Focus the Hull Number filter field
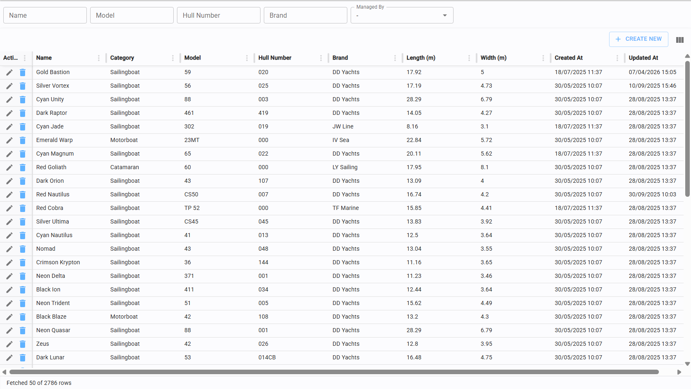691x389 pixels. click(219, 16)
